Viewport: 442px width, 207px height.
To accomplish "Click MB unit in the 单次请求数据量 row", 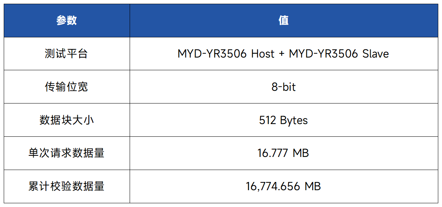I will 301,153.
